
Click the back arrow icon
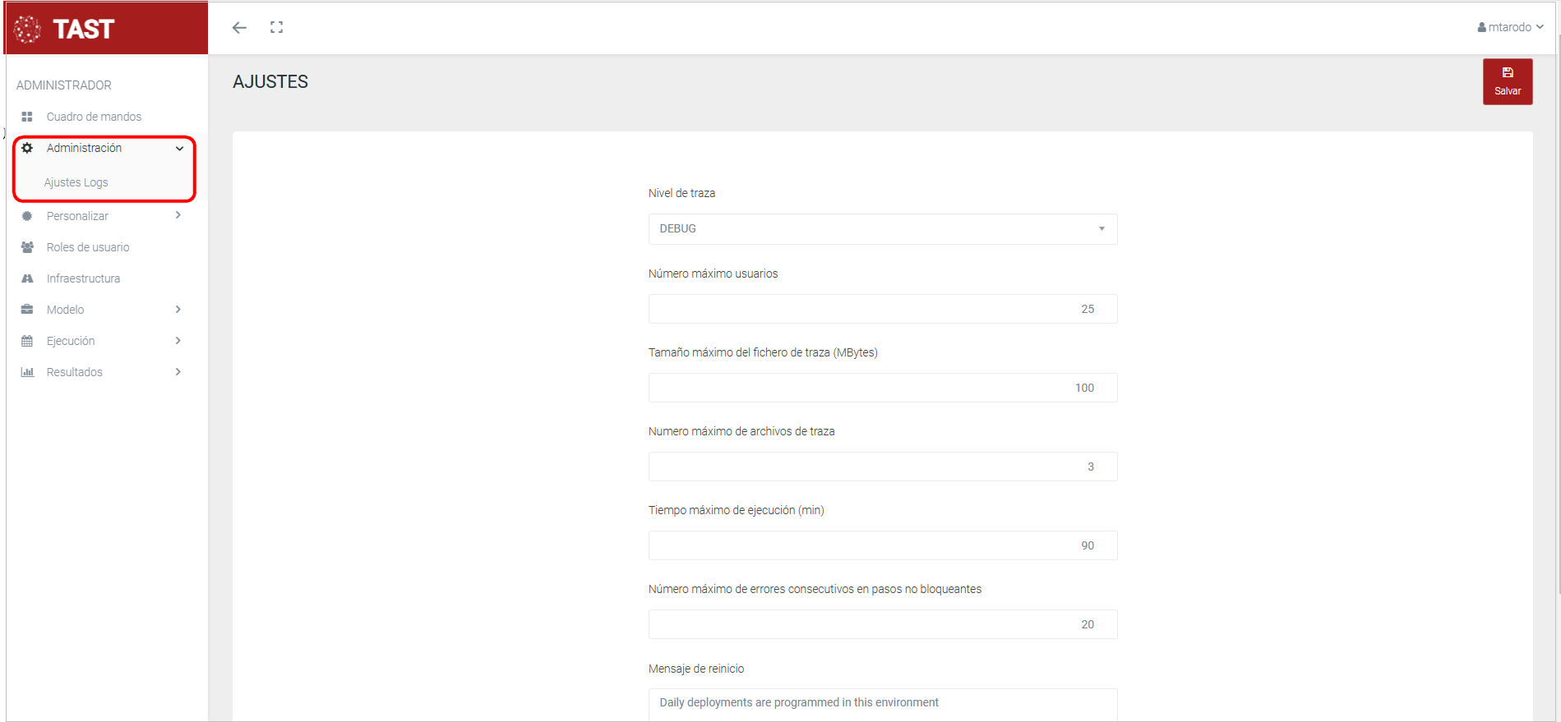[239, 28]
